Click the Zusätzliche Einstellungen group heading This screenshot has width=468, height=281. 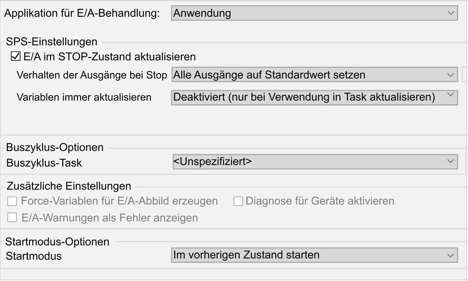(69, 186)
